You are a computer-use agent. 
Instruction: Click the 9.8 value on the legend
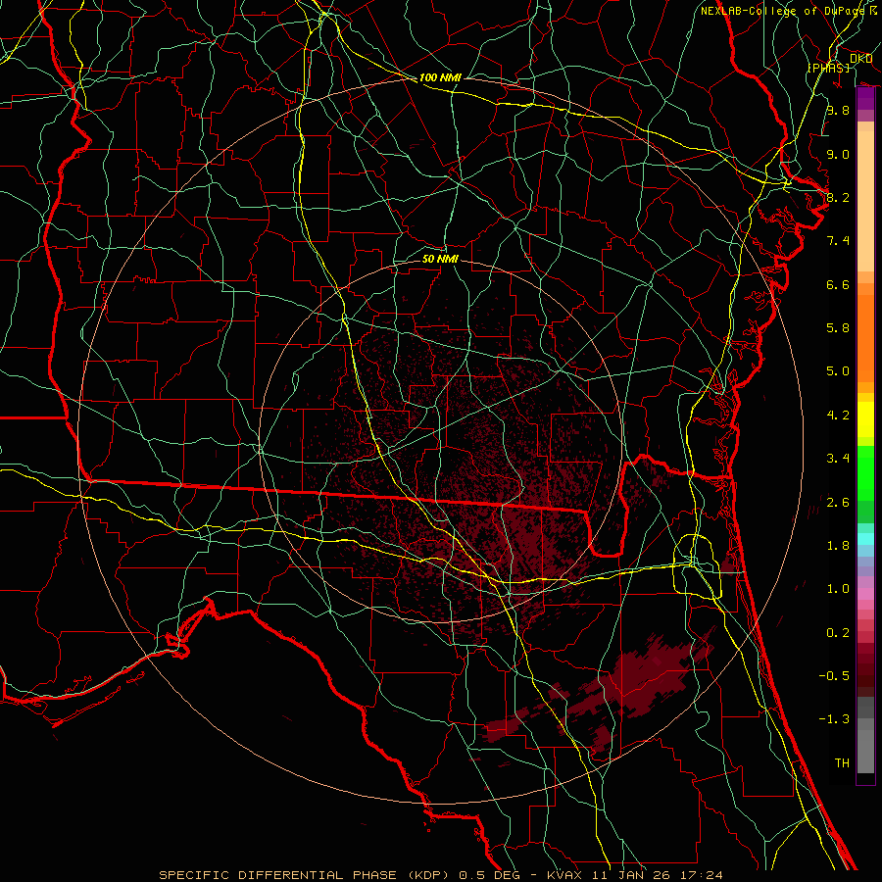tap(837, 111)
